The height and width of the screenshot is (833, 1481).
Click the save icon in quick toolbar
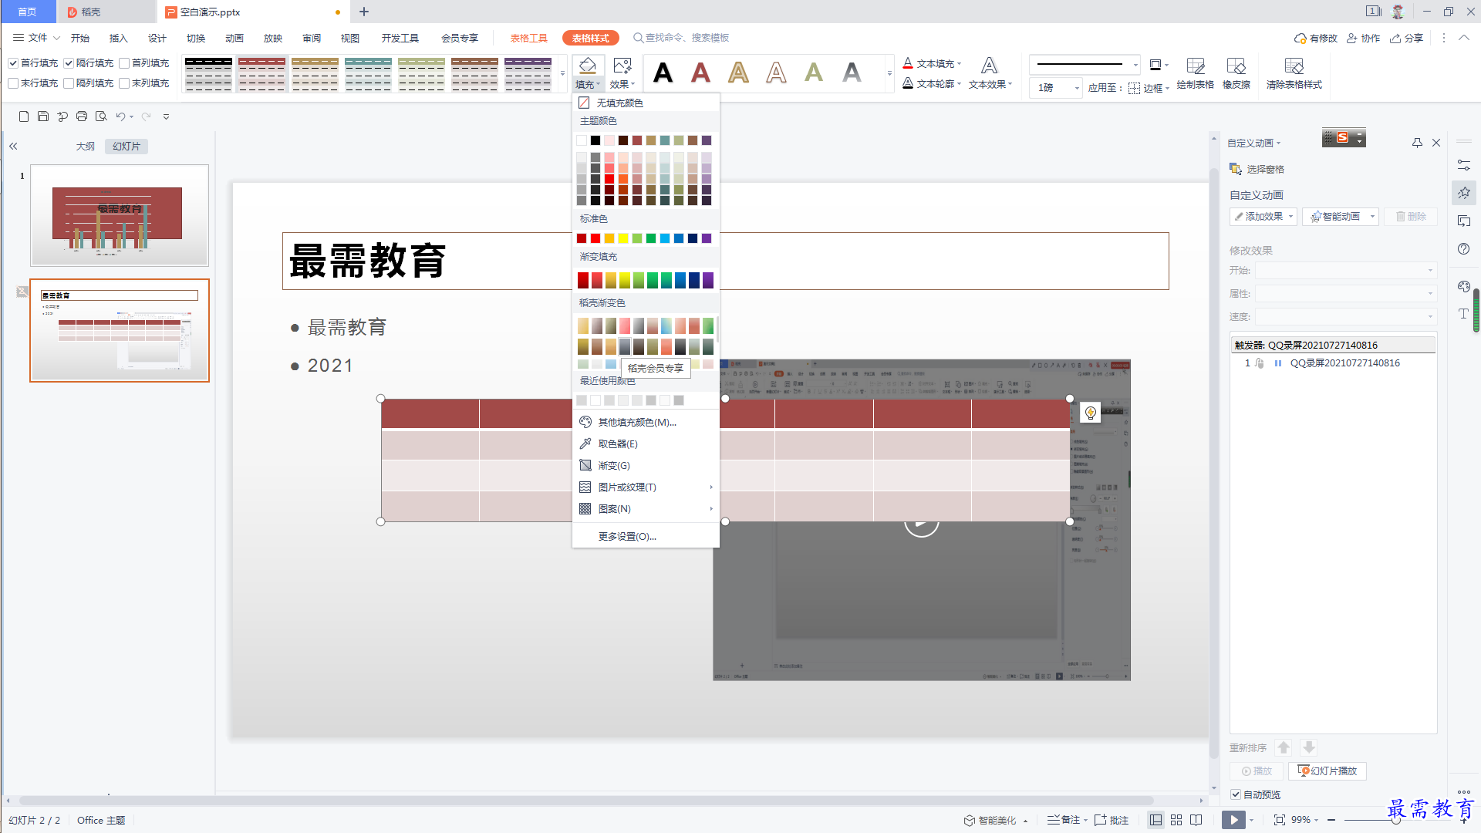[x=43, y=116]
